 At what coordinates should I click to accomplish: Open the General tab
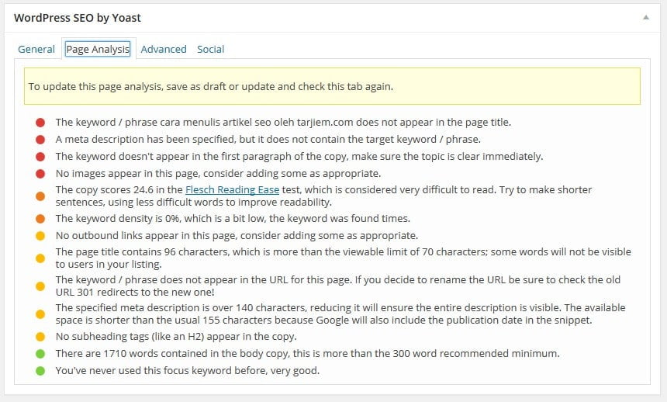pos(36,49)
